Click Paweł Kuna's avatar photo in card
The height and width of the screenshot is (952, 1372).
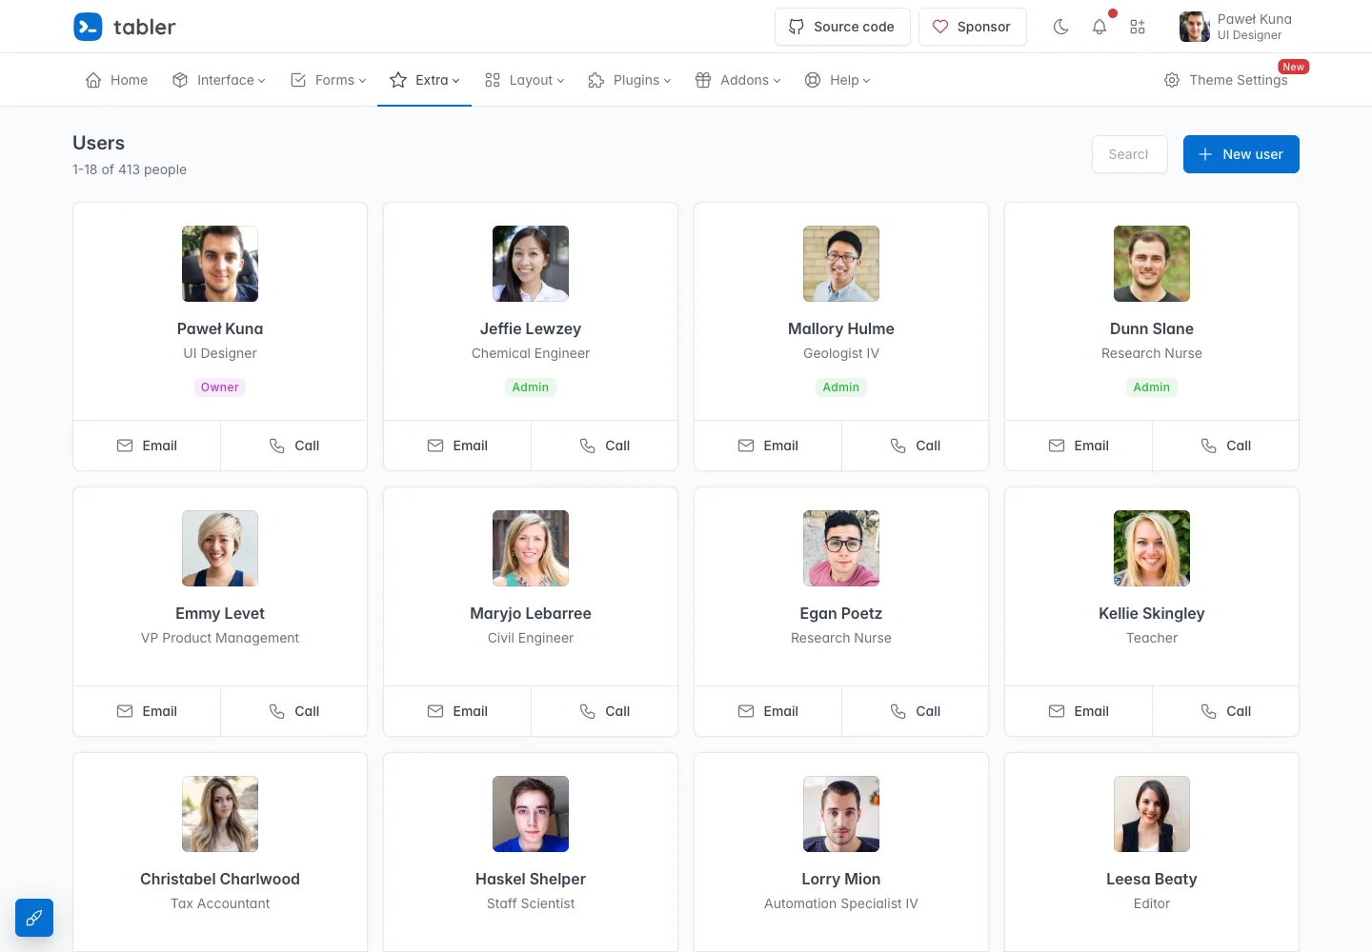coord(220,264)
